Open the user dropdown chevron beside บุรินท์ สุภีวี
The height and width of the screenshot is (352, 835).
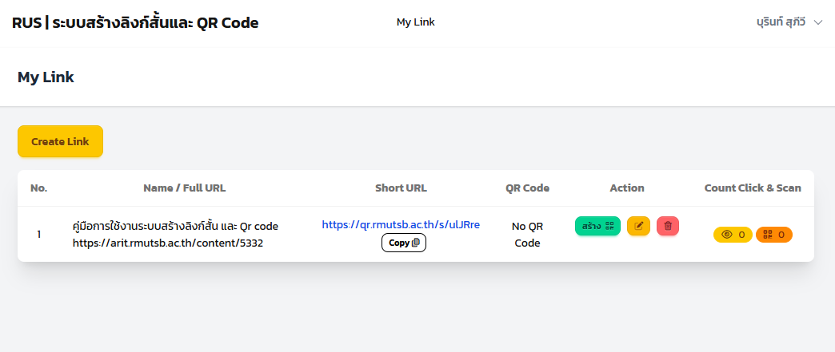pyautogui.click(x=818, y=22)
